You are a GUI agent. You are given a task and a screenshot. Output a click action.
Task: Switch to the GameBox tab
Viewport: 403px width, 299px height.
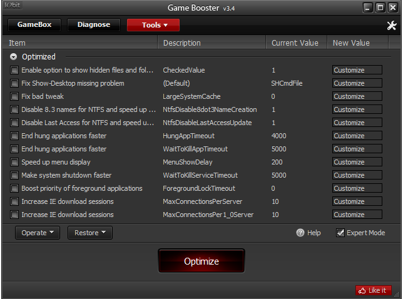(x=34, y=24)
